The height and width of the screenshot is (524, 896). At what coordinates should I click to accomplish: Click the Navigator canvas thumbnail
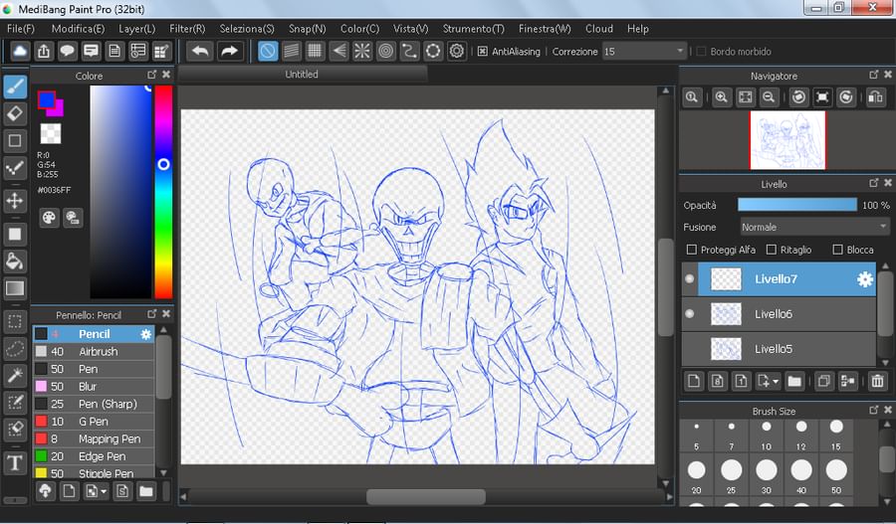787,140
